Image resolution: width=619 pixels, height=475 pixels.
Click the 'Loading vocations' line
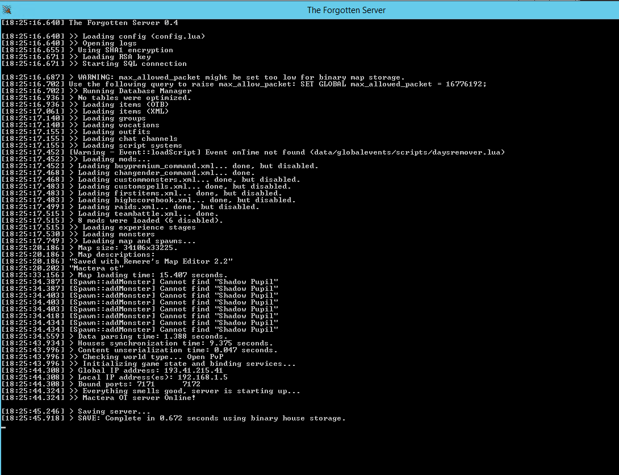point(81,125)
